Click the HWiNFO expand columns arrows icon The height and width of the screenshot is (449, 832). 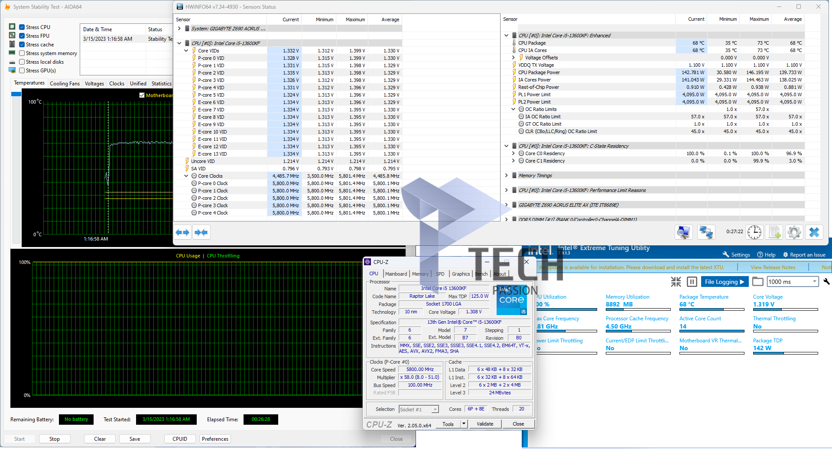[x=182, y=233]
